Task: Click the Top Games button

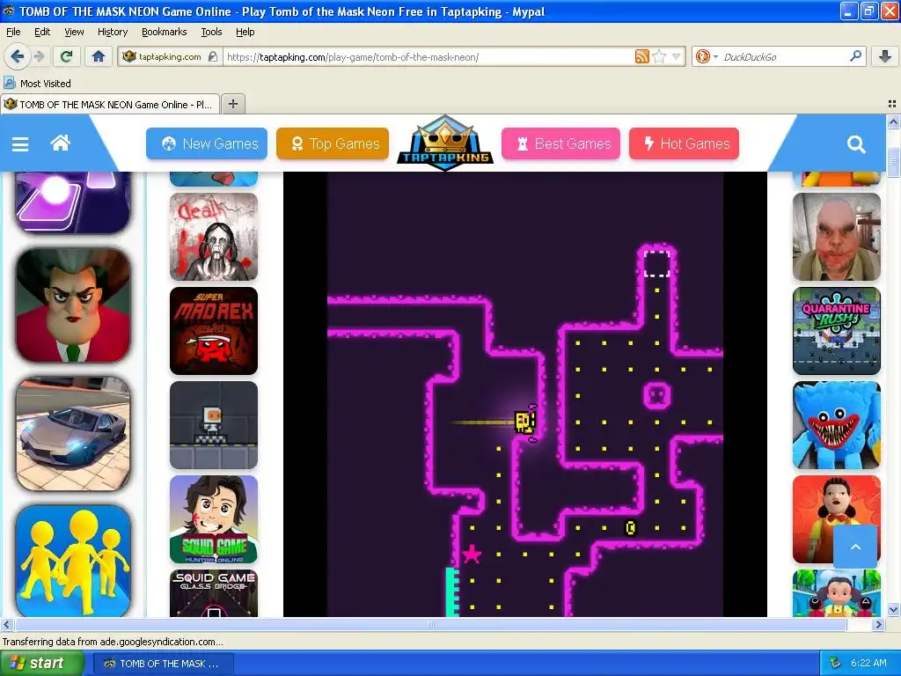Action: pos(333,143)
